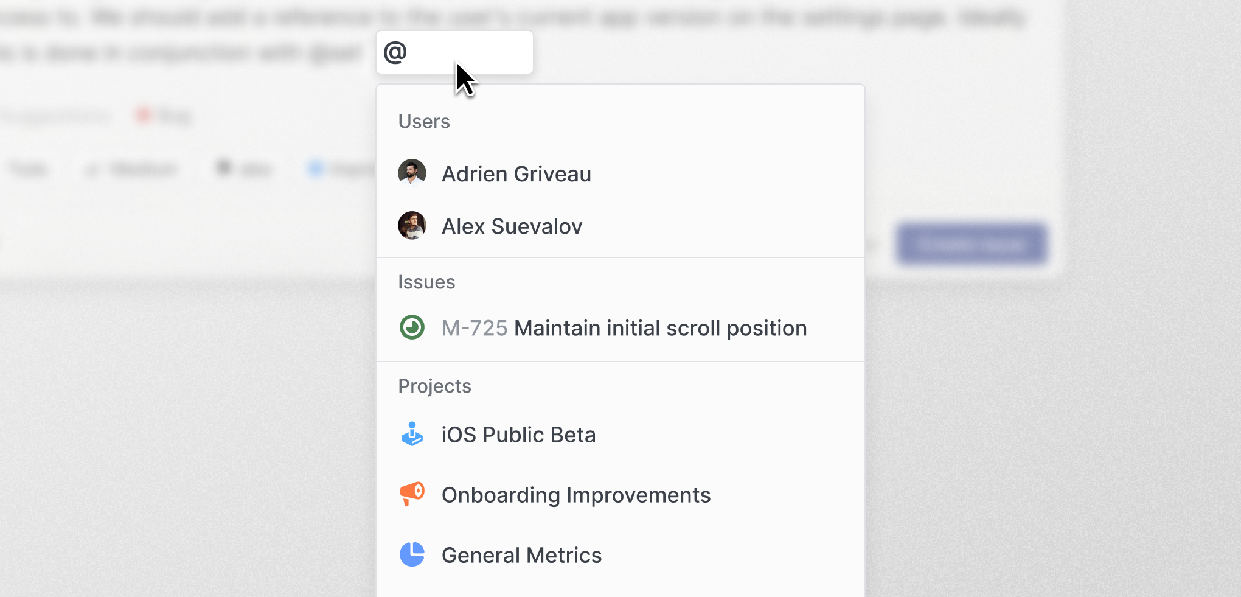Click the @ mention input box
Image resolution: width=1241 pixels, height=597 pixels.
click(454, 52)
